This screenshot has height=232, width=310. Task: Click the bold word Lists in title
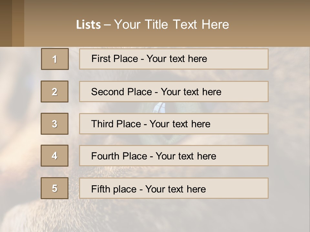coord(88,25)
